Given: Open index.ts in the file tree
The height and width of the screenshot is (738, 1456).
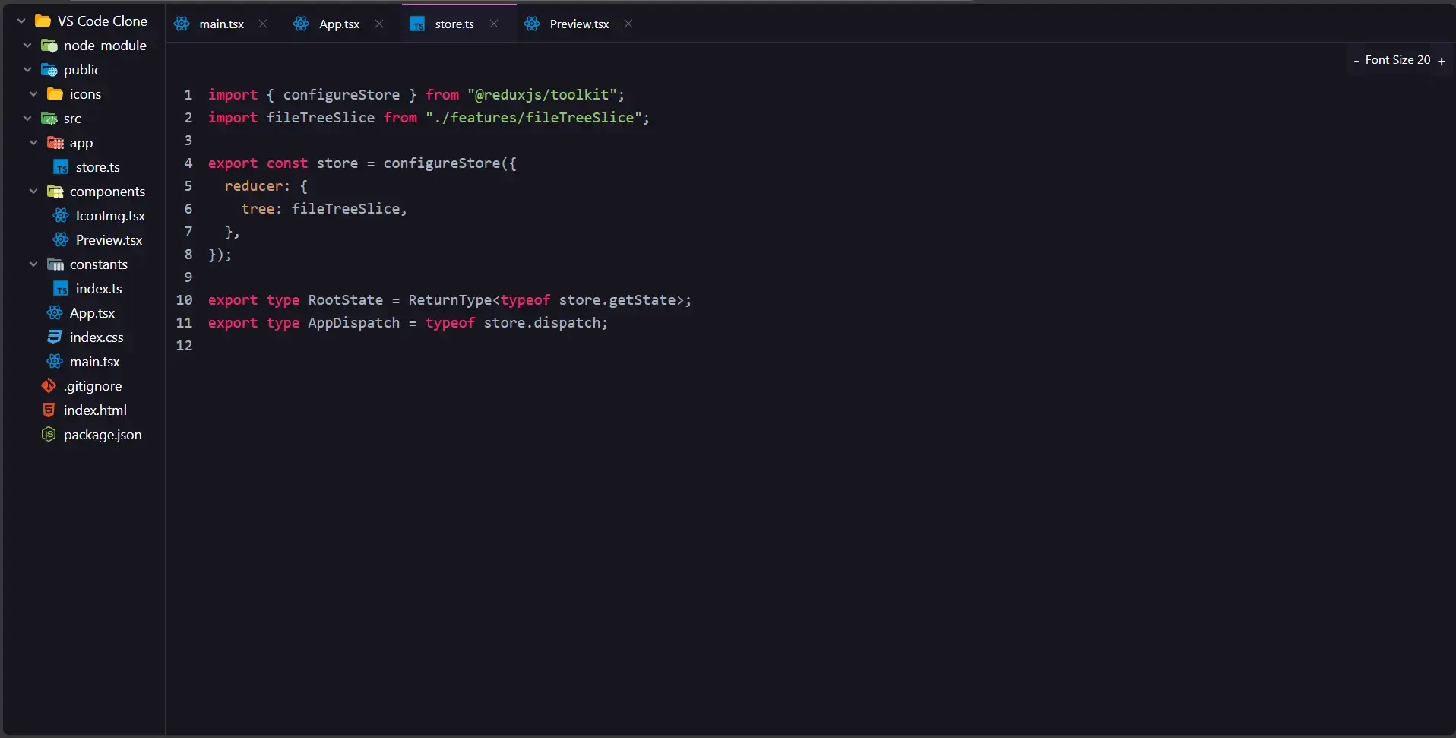Looking at the screenshot, I should tap(99, 289).
